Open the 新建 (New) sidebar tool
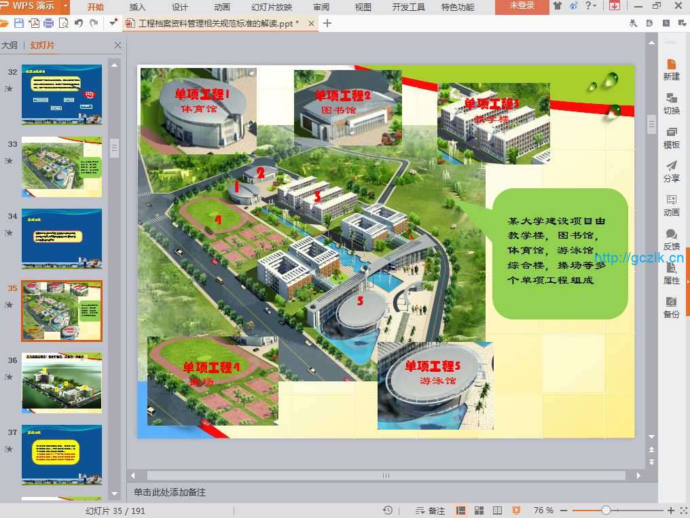The height and width of the screenshot is (518, 690). [671, 69]
